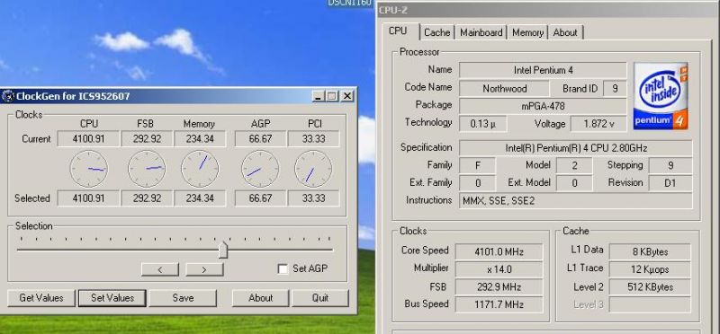Click the Selection slider thumb

[223, 250]
